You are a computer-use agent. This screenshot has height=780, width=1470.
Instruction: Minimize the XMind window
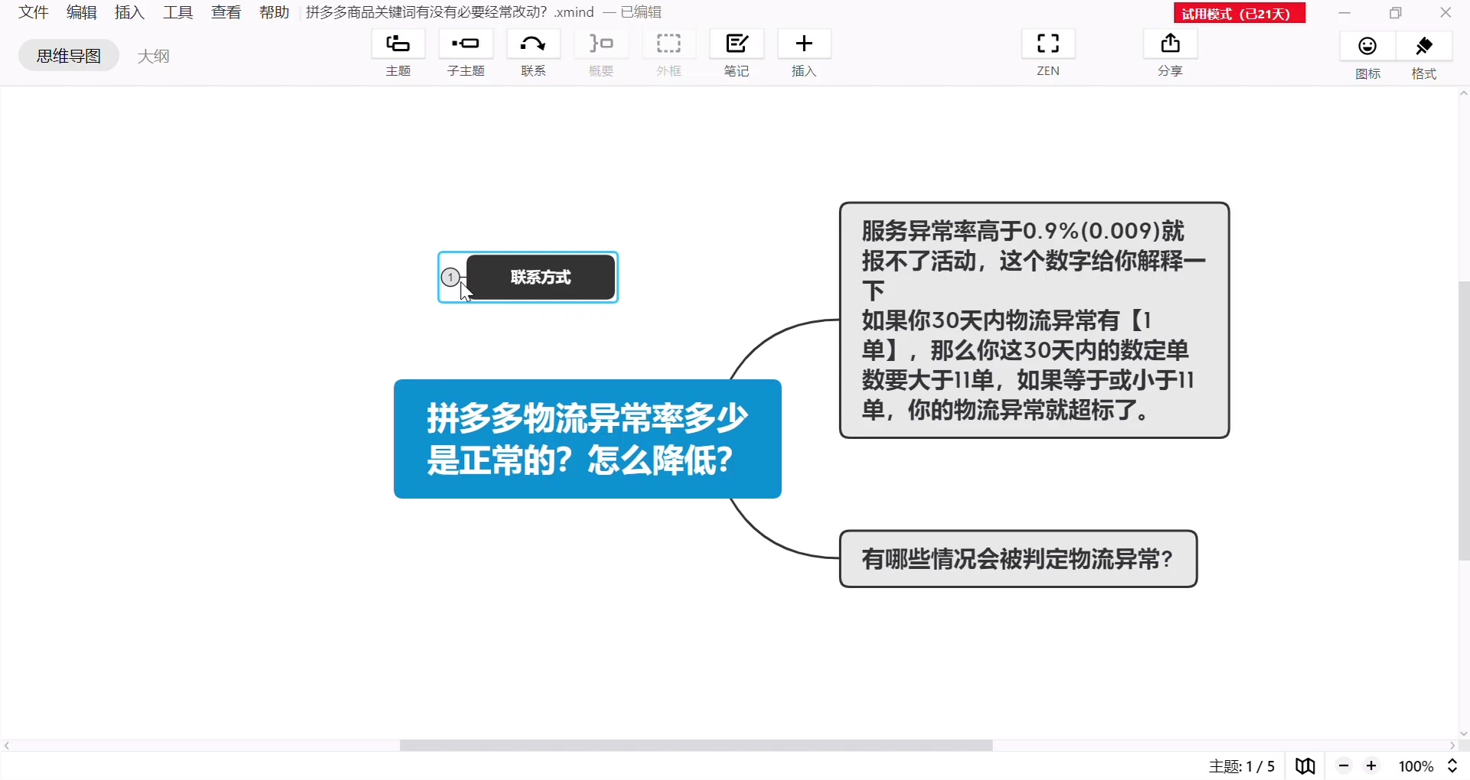(1344, 13)
